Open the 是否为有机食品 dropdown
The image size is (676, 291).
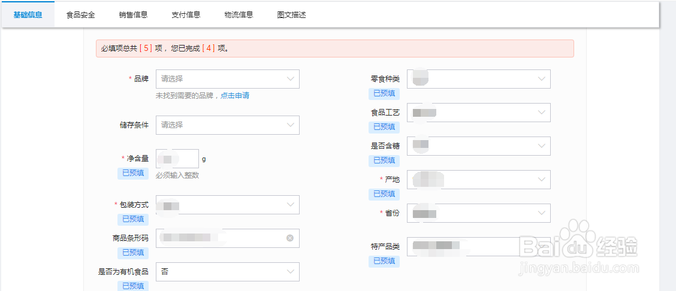(x=228, y=272)
